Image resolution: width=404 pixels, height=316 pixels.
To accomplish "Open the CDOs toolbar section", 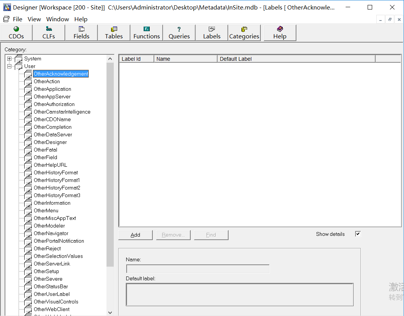I will pyautogui.click(x=16, y=33).
